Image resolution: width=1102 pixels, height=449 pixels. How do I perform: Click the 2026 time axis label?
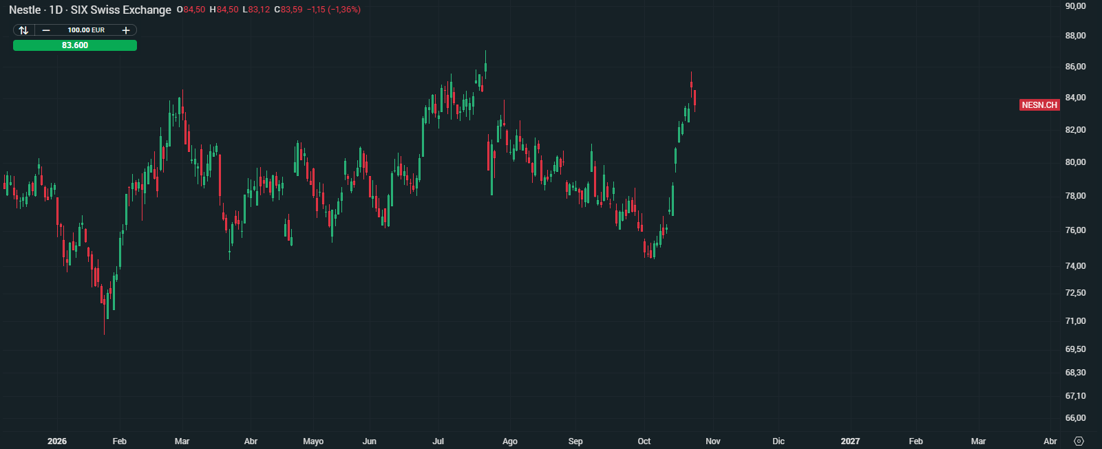tap(57, 441)
